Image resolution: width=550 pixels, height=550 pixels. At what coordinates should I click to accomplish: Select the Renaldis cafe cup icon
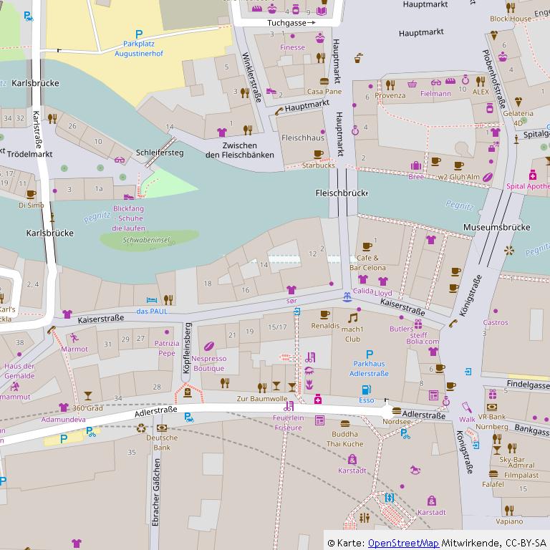coord(325,314)
